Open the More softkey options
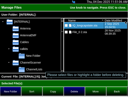This screenshot has height=97, width=128. tap(96, 91)
